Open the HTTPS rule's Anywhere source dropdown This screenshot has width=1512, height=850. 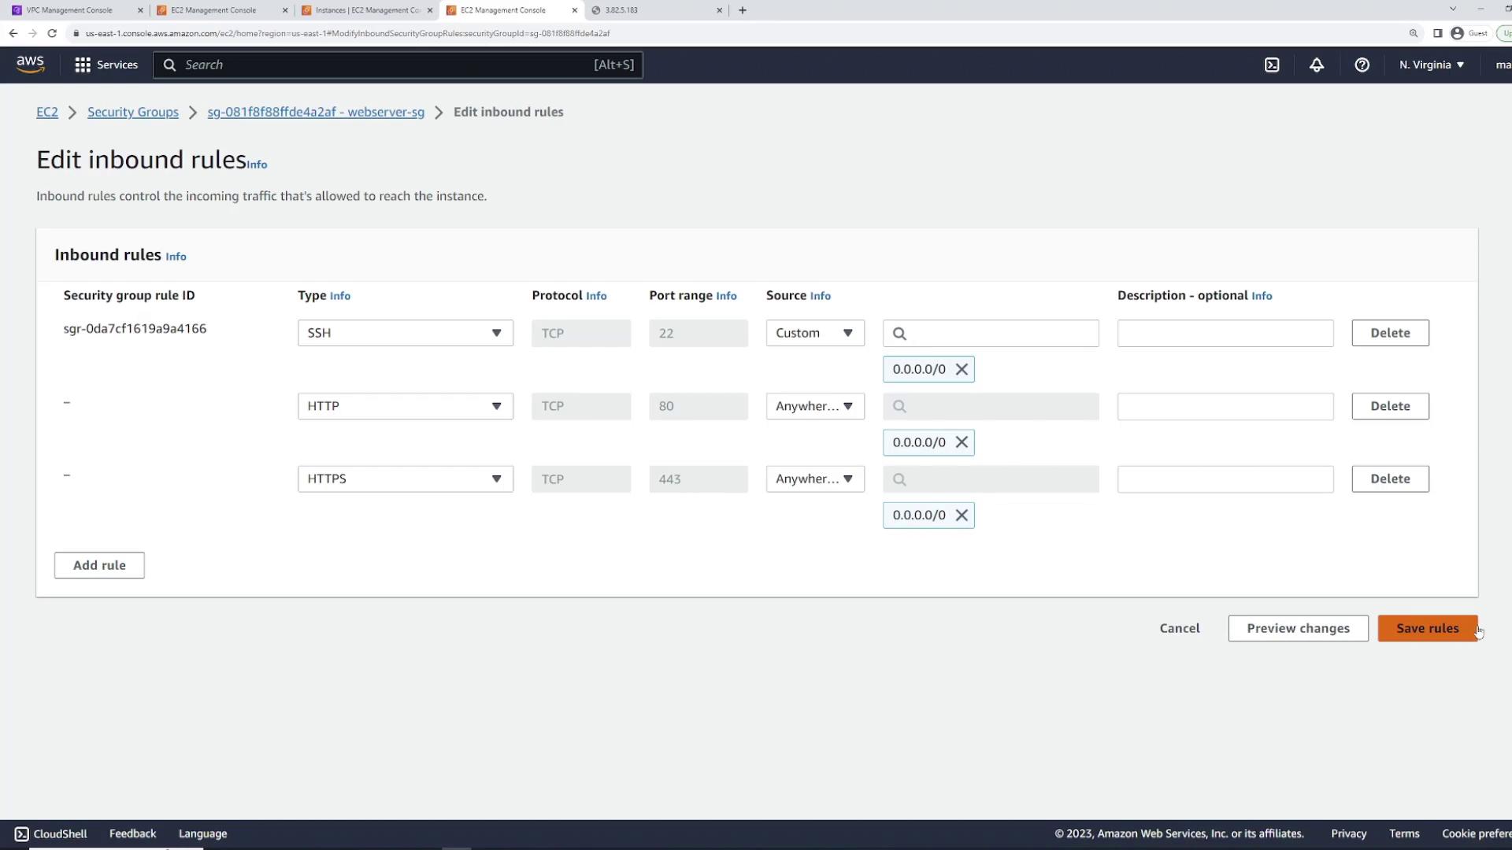[x=814, y=479]
